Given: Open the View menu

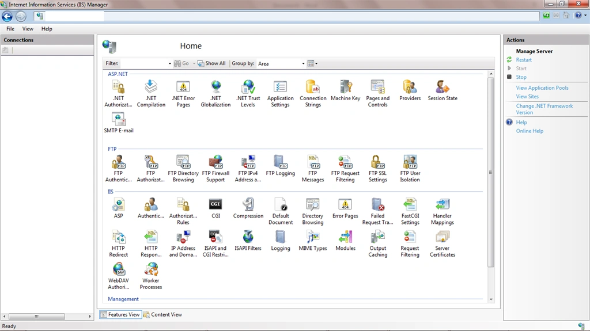Looking at the screenshot, I should pos(28,29).
